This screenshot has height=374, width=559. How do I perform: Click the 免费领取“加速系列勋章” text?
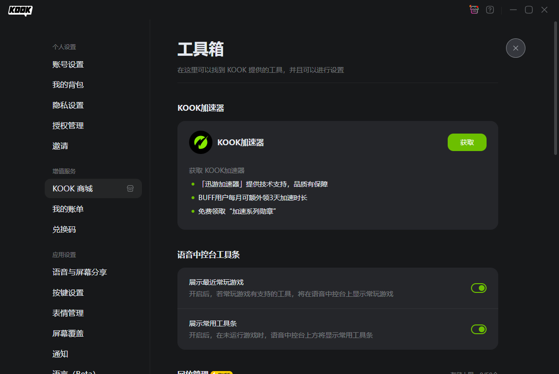coord(237,211)
